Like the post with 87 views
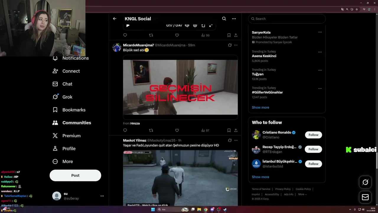Screen dimensions: 378x213 (x=177, y=130)
